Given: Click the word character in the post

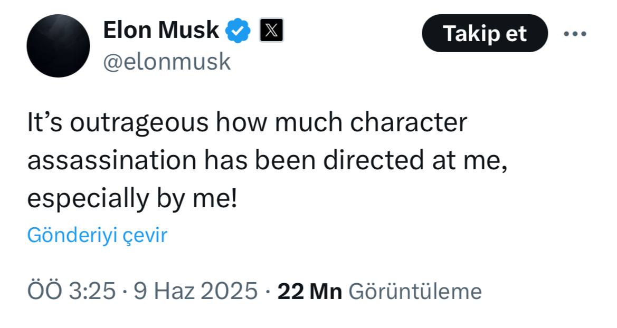Looking at the screenshot, I should (409, 122).
